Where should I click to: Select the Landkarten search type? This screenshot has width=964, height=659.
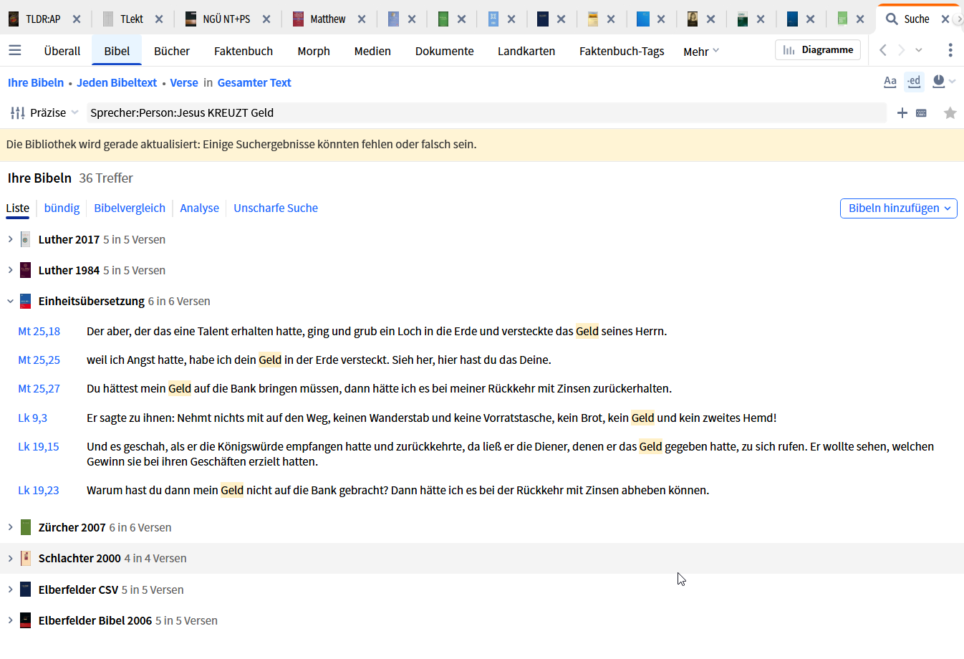[x=526, y=51]
